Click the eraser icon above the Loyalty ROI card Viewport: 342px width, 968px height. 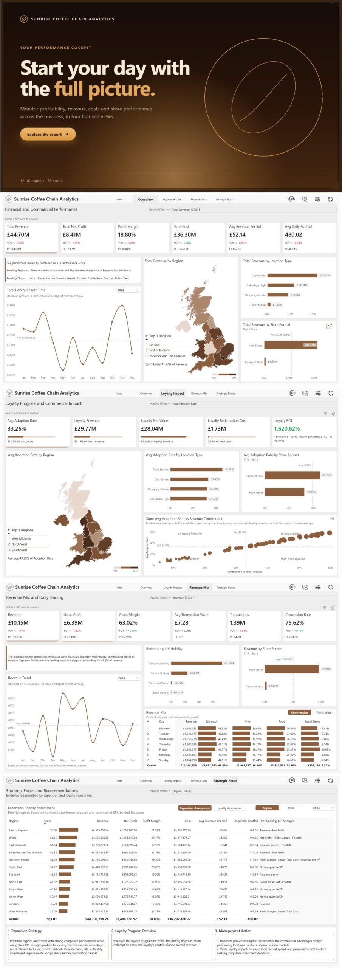[333, 413]
